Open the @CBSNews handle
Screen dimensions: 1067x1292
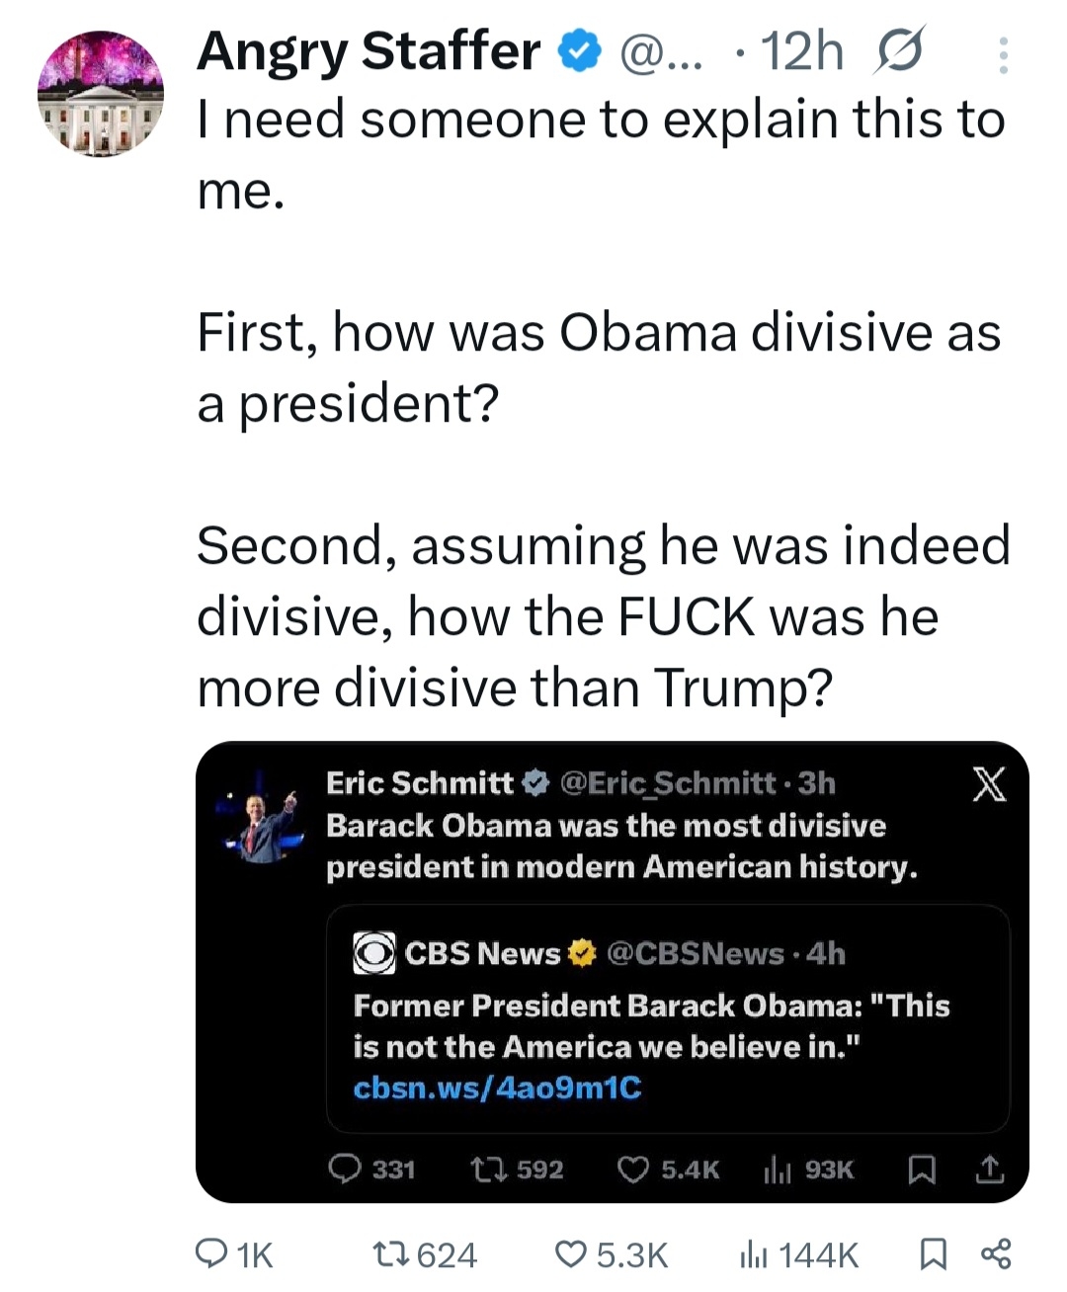click(694, 953)
